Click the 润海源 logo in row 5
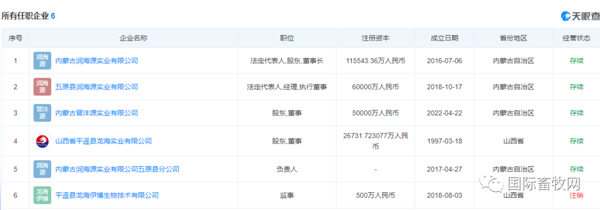Viewport: 600px width, 210px height. click(42, 169)
